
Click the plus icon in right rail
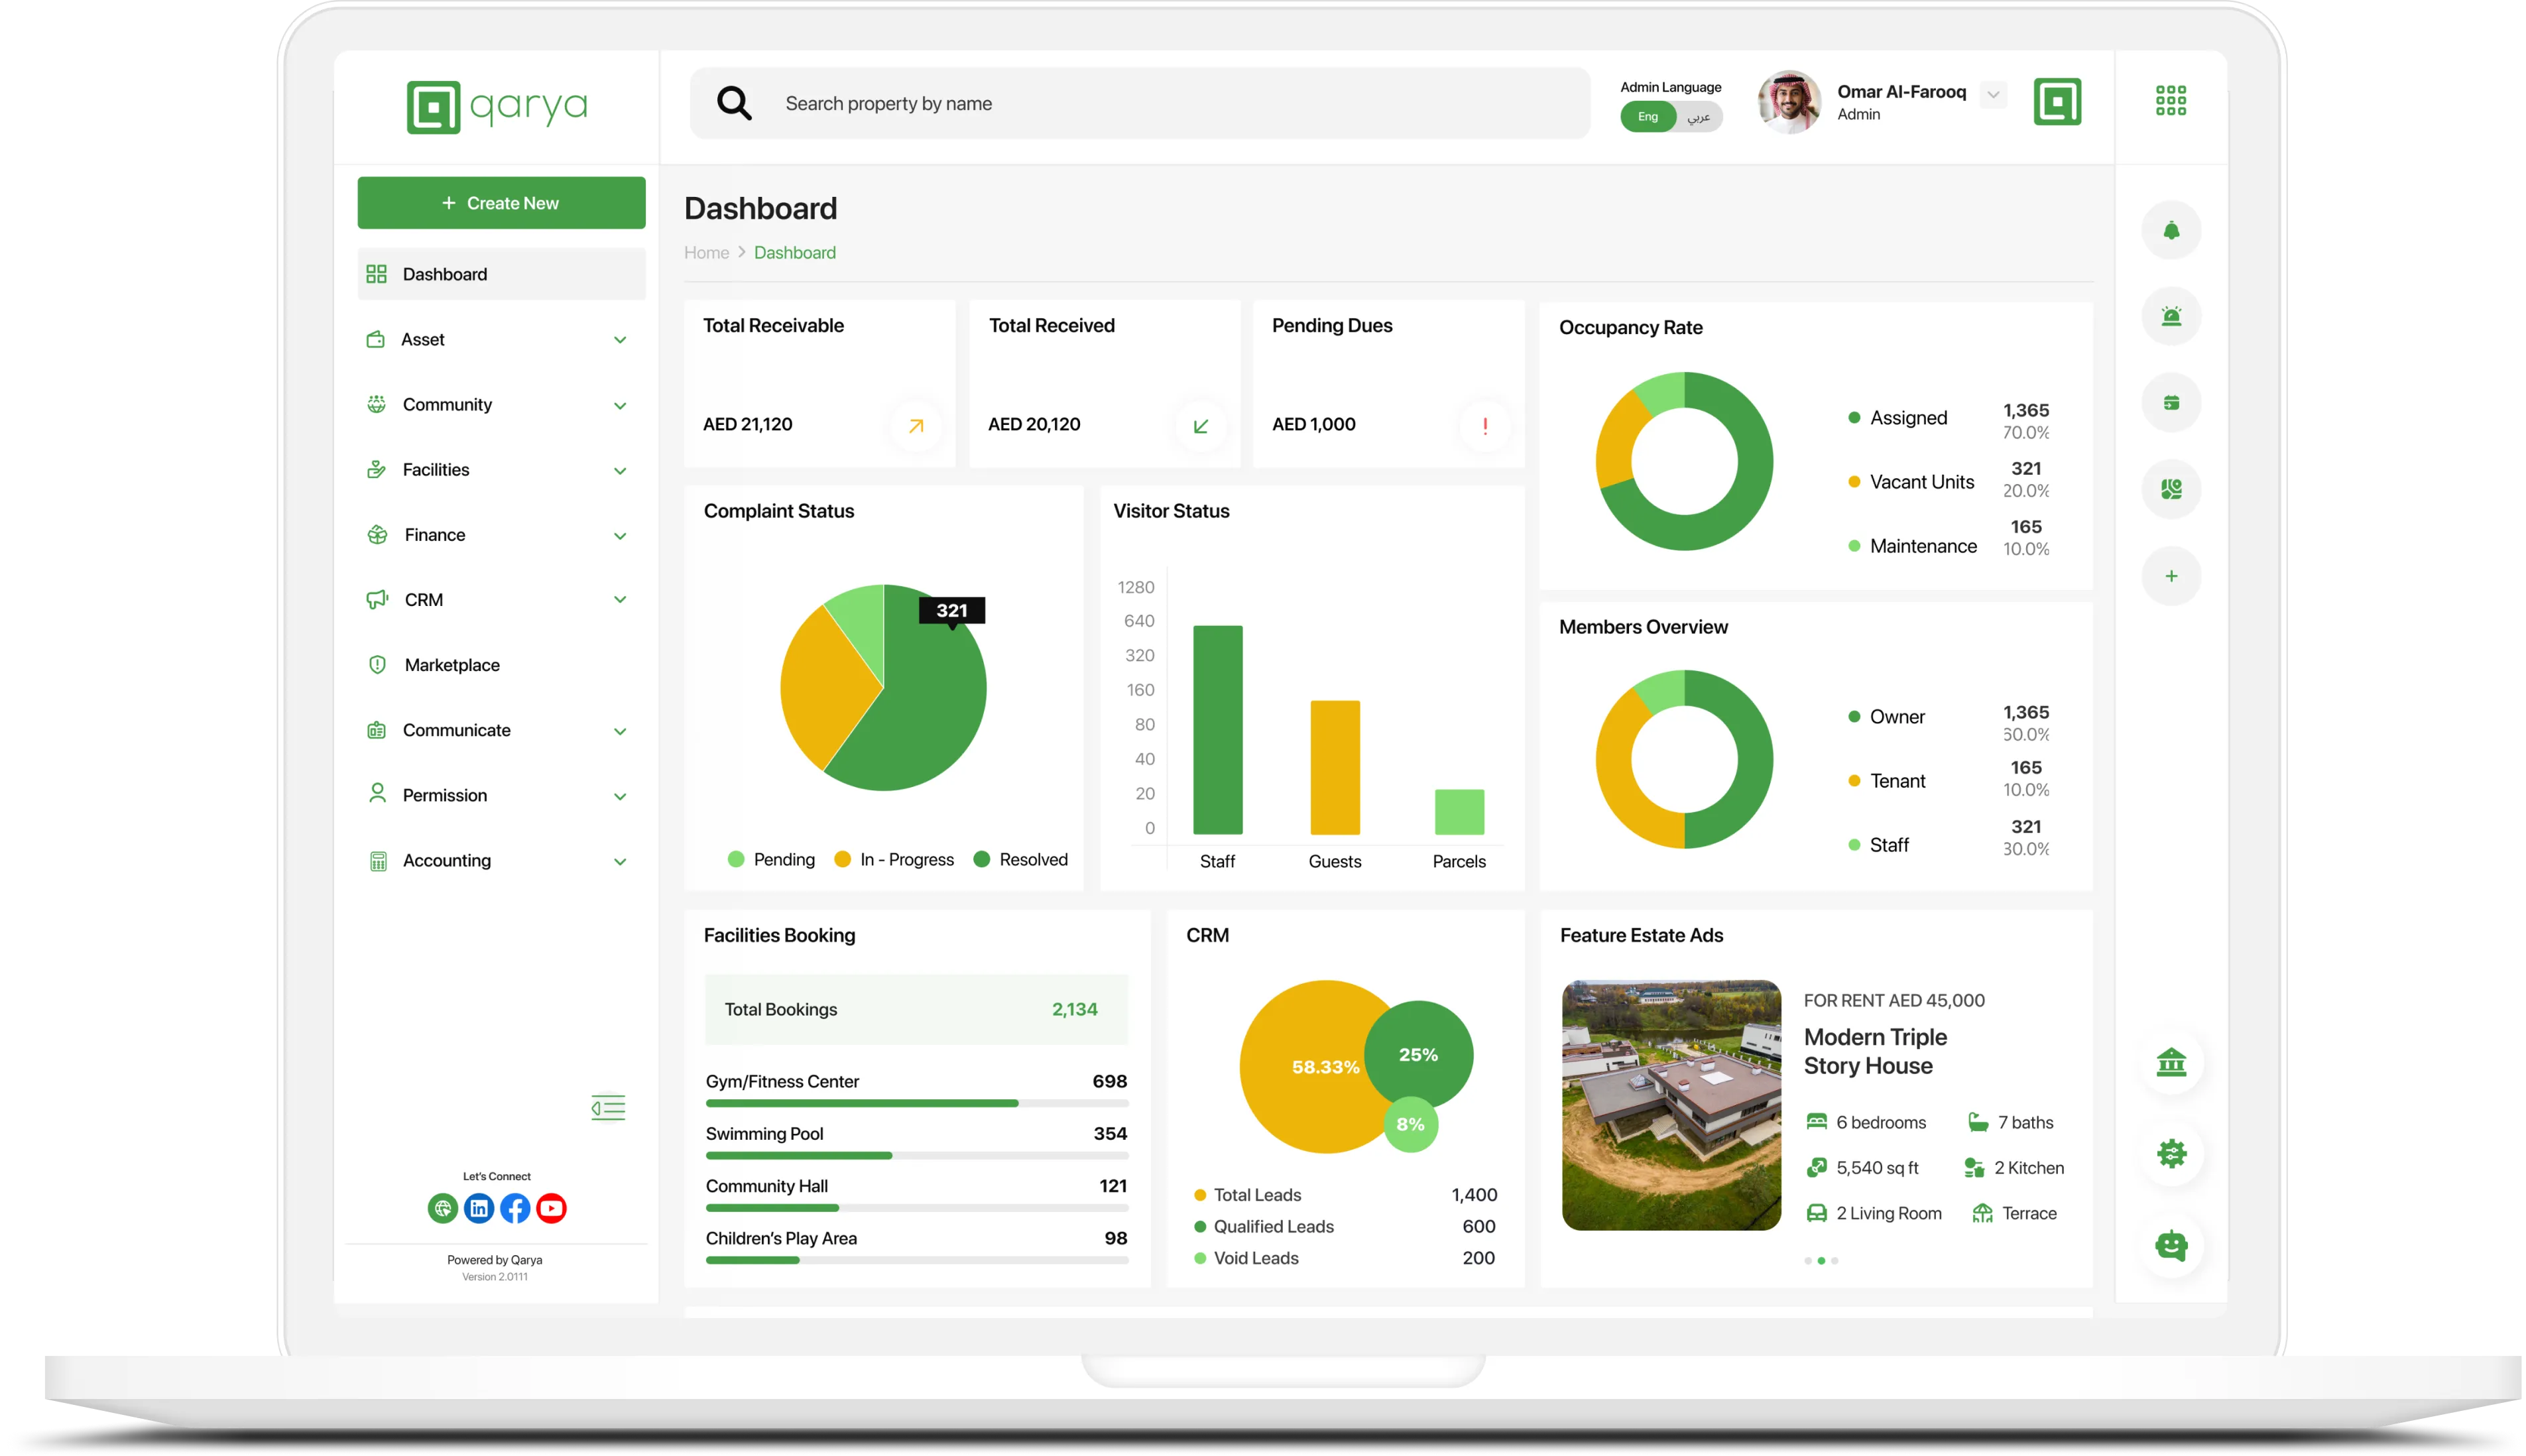pyautogui.click(x=2171, y=576)
